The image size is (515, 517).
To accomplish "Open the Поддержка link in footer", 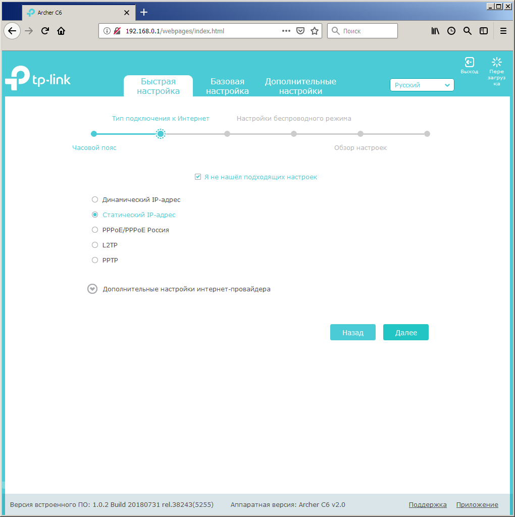I will 427,504.
